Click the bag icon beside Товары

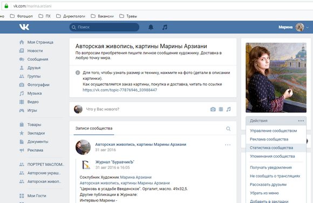pyautogui.click(x=22, y=125)
